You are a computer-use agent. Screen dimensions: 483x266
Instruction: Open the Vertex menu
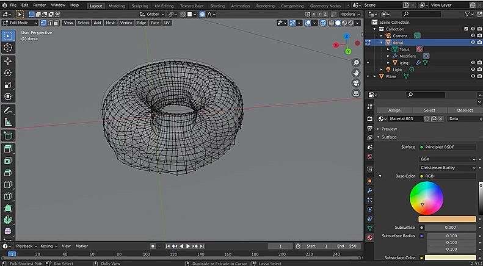click(126, 23)
